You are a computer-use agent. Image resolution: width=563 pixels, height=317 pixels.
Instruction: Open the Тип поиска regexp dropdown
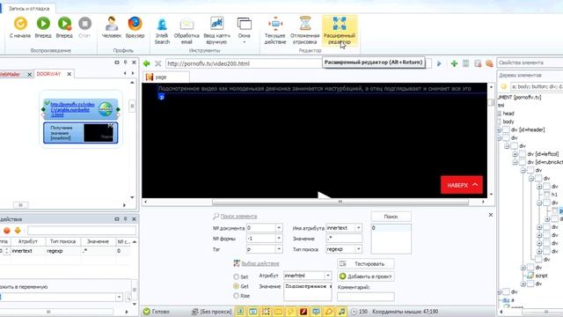click(358, 248)
